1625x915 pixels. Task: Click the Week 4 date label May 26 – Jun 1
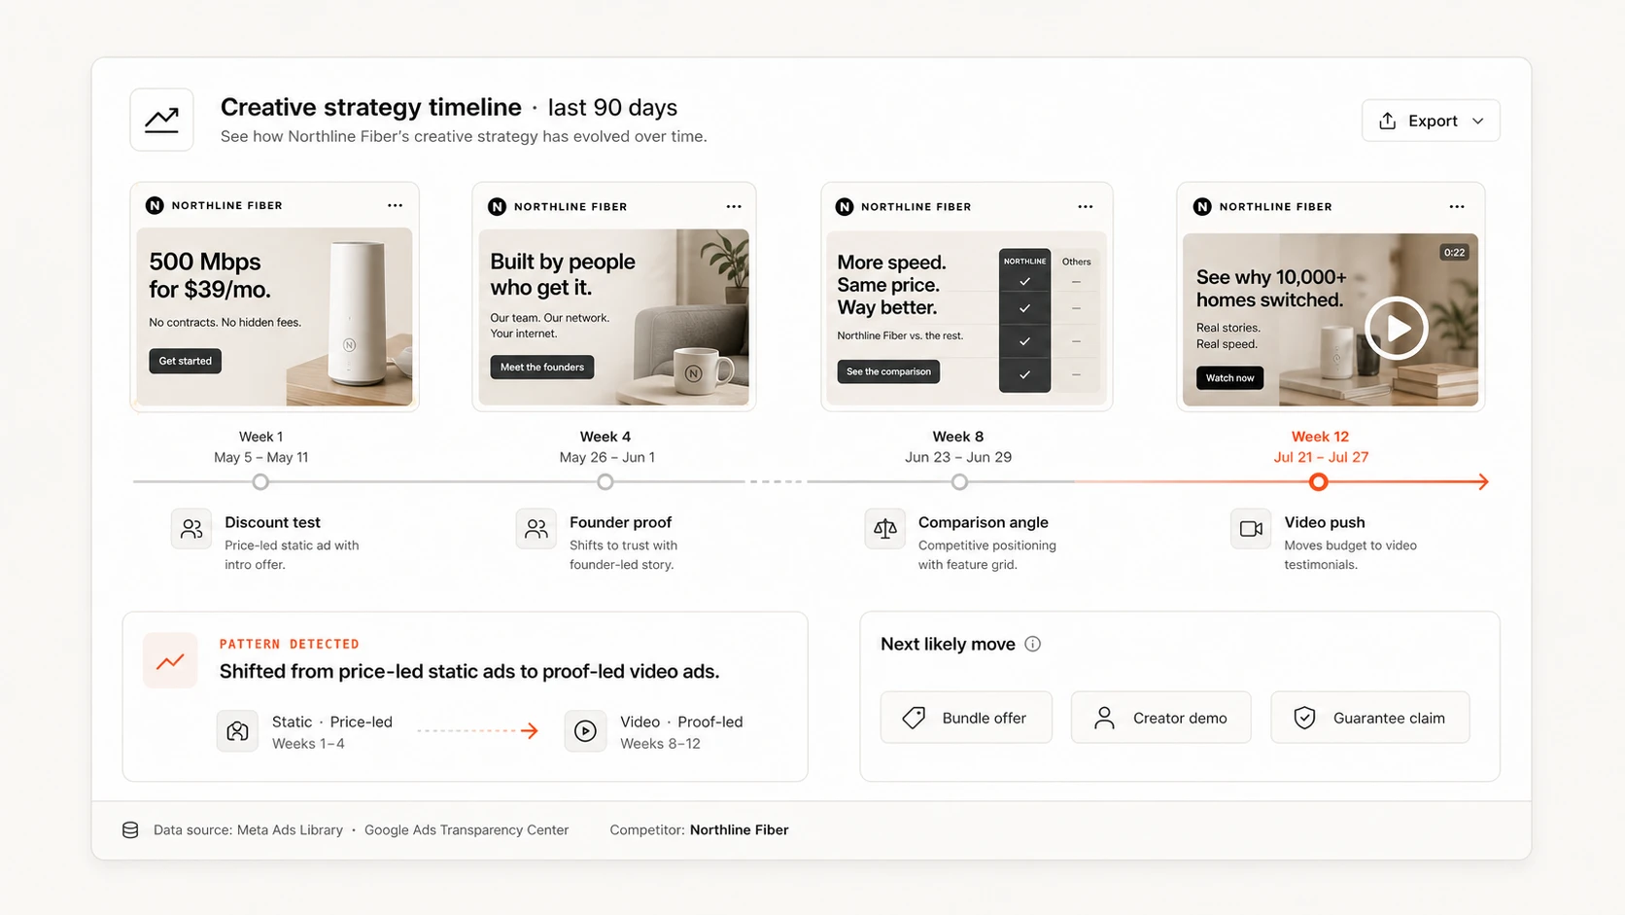coord(606,457)
